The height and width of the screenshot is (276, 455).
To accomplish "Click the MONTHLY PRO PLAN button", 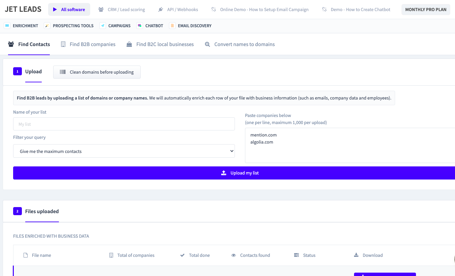I will click(x=426, y=9).
